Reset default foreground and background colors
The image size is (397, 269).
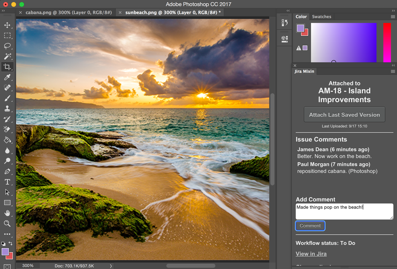pos(3,244)
